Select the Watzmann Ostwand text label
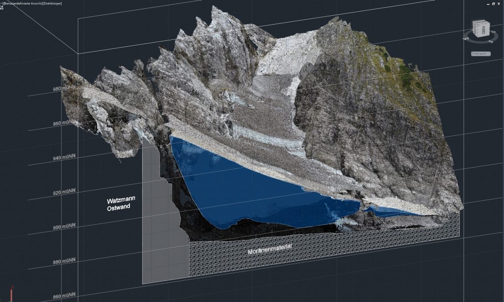This screenshot has height=302, width=504. coord(121,204)
